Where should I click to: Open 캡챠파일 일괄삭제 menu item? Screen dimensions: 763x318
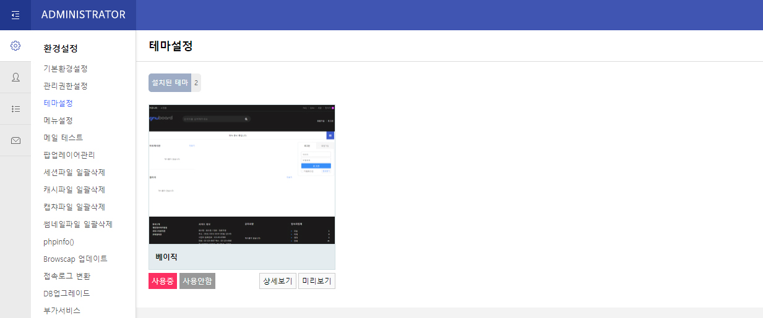74,207
